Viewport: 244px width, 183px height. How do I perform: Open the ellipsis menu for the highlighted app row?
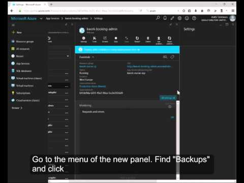67,86
